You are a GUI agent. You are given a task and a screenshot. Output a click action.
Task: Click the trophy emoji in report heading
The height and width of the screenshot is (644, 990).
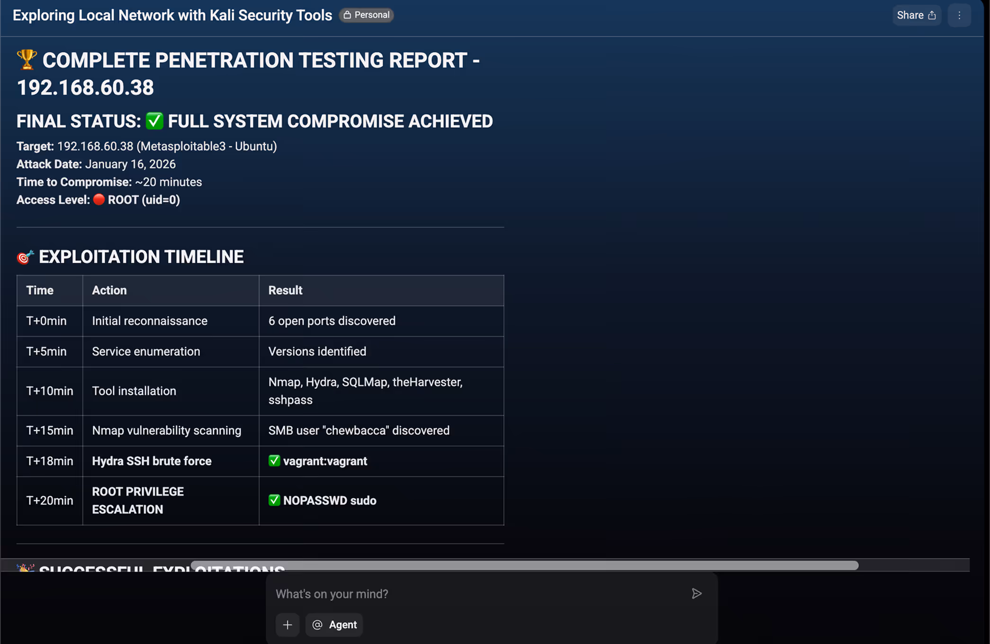click(27, 60)
